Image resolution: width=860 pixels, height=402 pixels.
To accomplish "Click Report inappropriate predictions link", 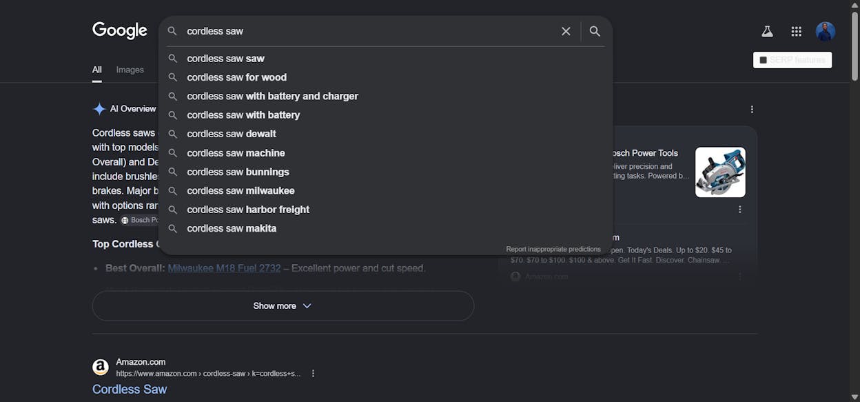I will click(x=553, y=249).
